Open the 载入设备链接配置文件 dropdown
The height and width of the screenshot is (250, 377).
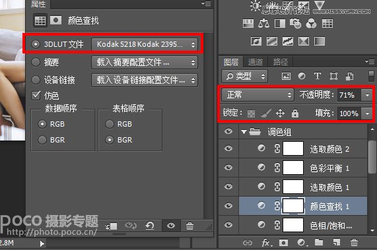click(x=145, y=80)
